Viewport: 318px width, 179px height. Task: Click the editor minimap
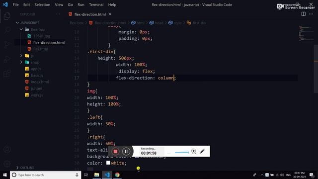tap(306, 33)
